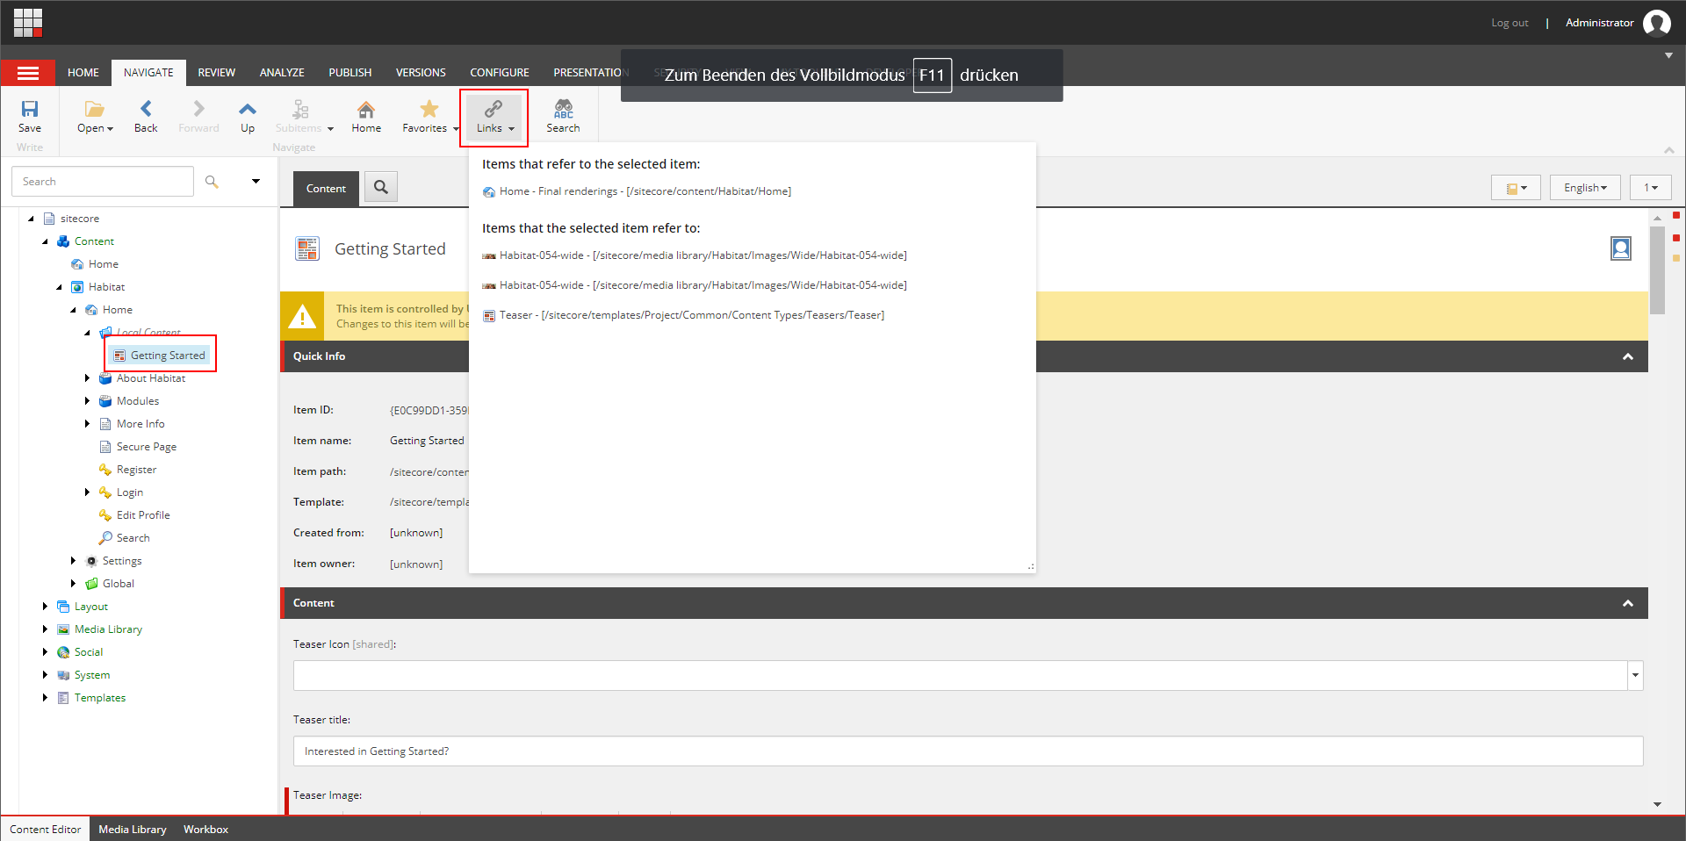
Task: Select Edit Profile tree item
Action: tap(143, 515)
